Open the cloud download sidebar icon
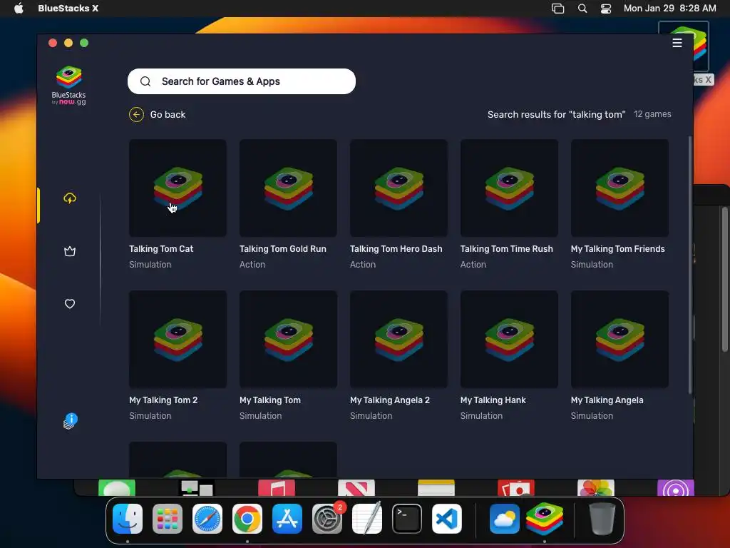Screen dimensions: 730x548 [70, 198]
